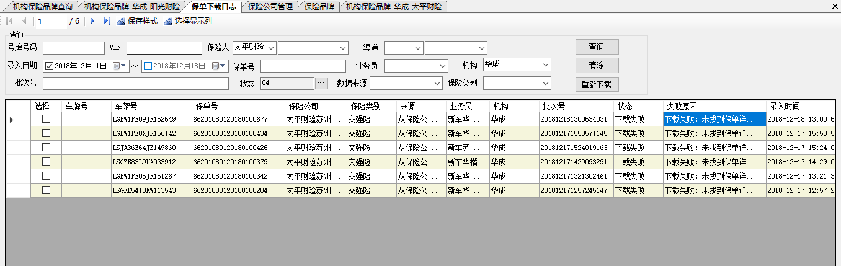
Task: Select 保单下载日志 tab
Action: click(214, 6)
